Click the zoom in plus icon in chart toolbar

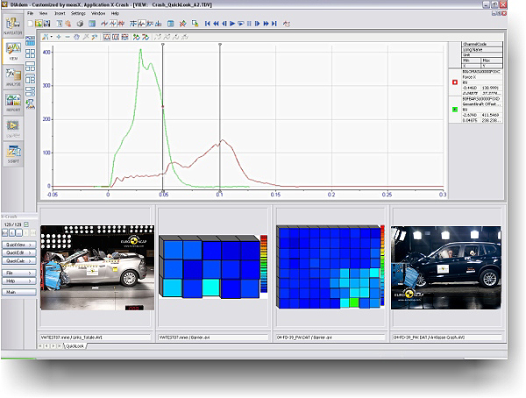59,37
